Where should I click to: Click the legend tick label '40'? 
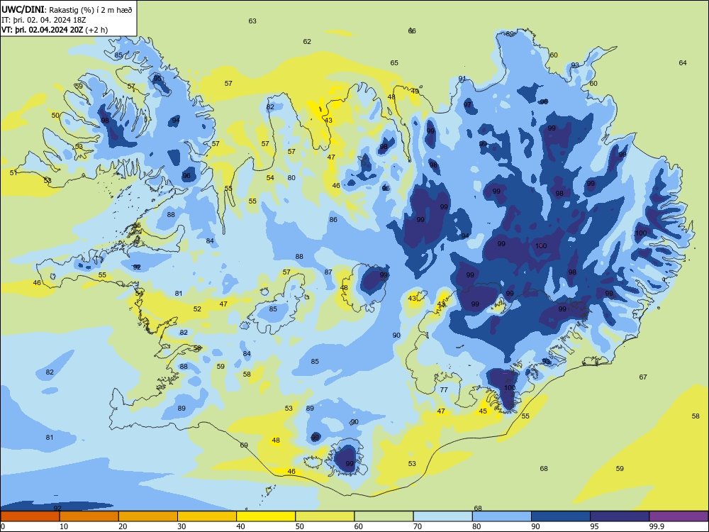click(240, 526)
